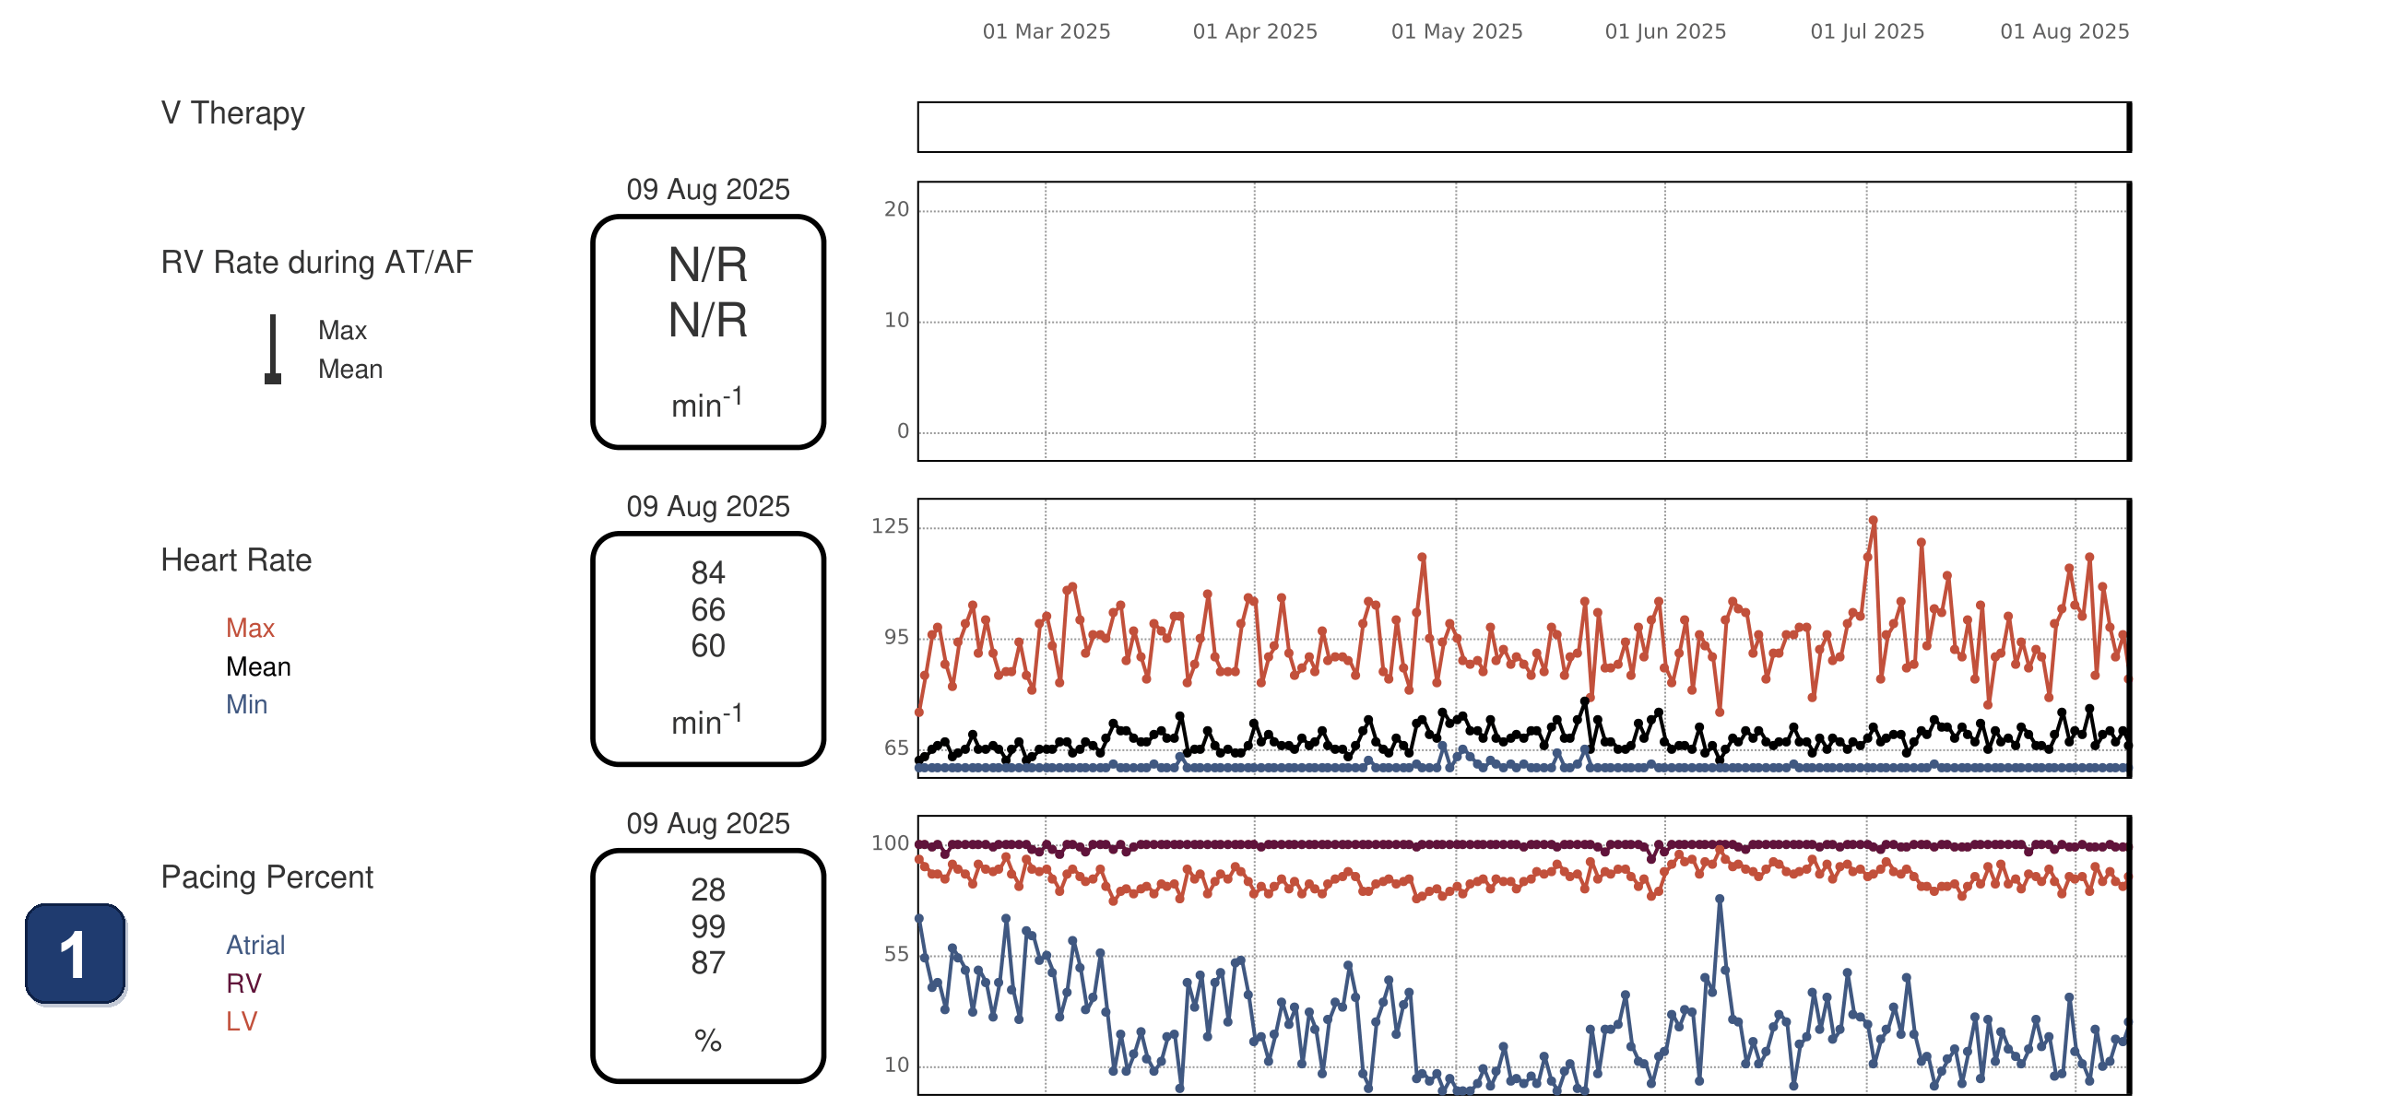
Task: Click the Max/Mean bar legend icon
Action: click(273, 349)
